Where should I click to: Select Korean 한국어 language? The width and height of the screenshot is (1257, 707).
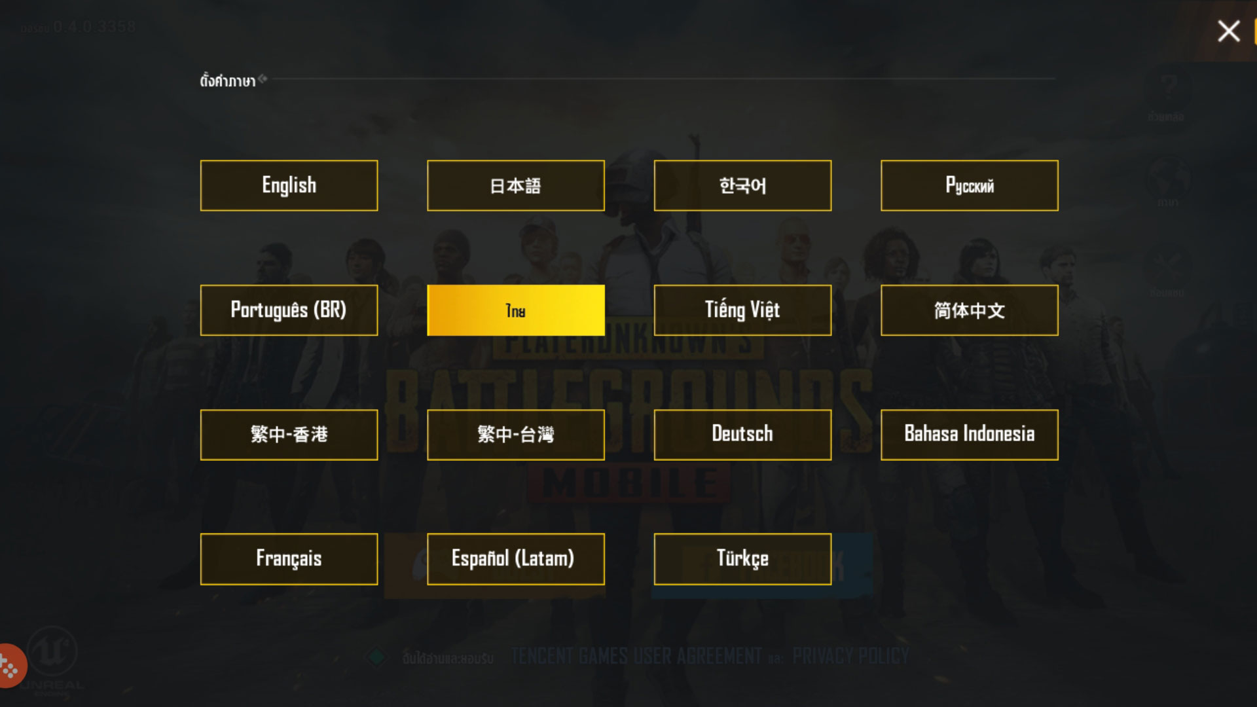click(x=742, y=185)
